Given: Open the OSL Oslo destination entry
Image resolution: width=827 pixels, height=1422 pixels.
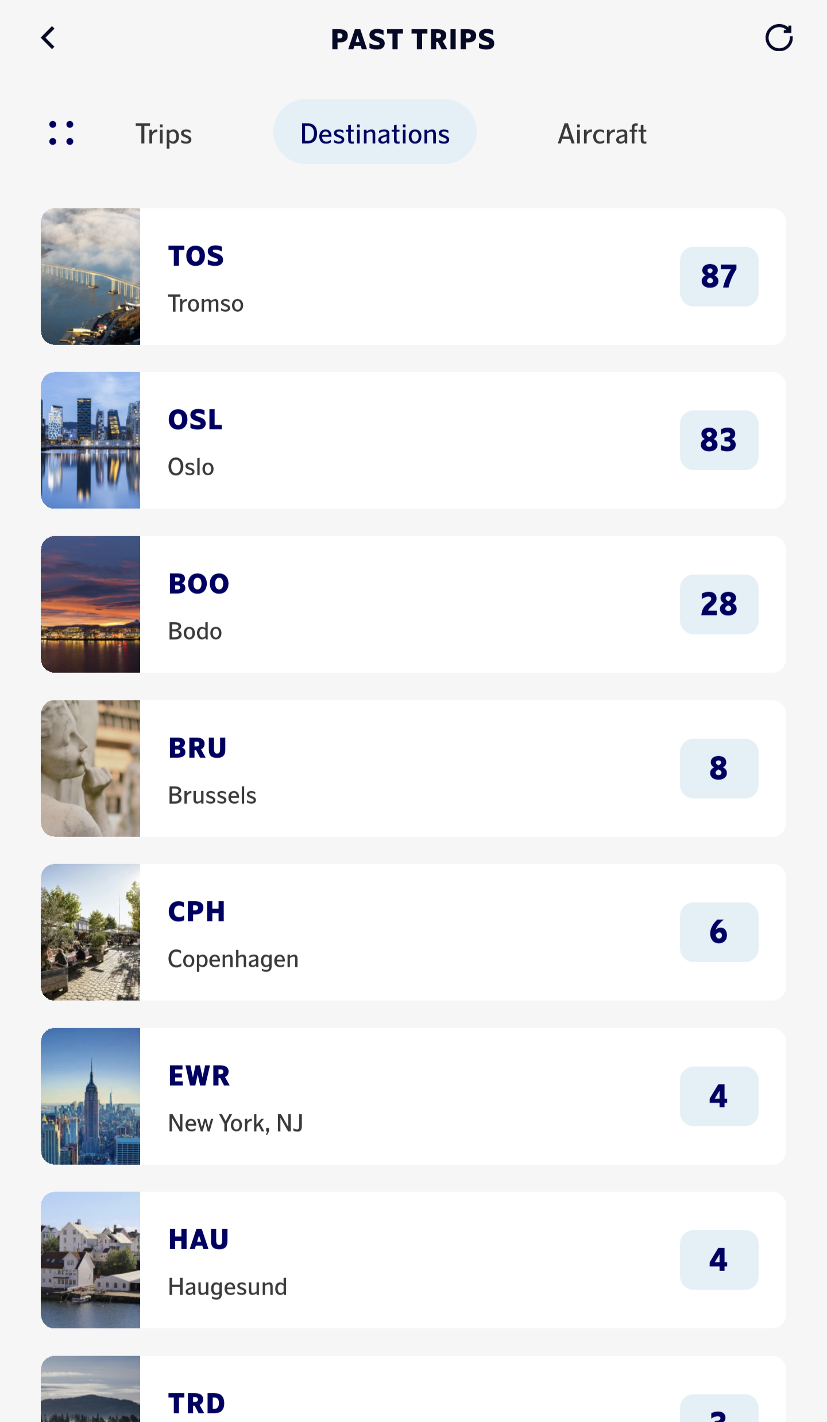Looking at the screenshot, I should [x=413, y=440].
